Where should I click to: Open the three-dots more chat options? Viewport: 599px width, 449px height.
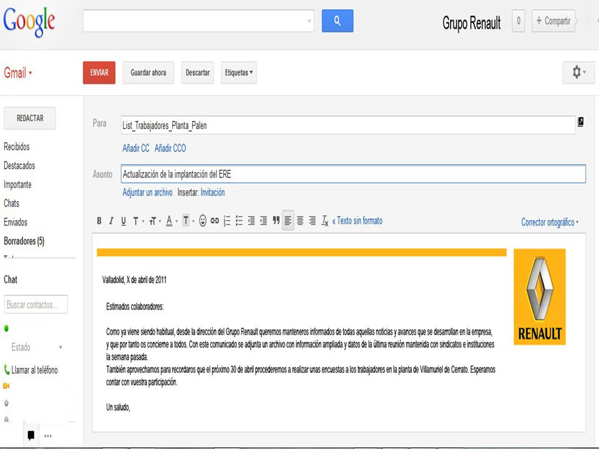point(48,436)
